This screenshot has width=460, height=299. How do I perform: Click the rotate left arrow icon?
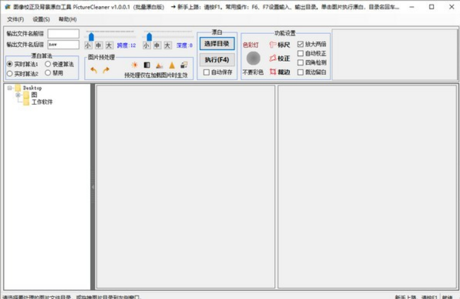pos(94,70)
